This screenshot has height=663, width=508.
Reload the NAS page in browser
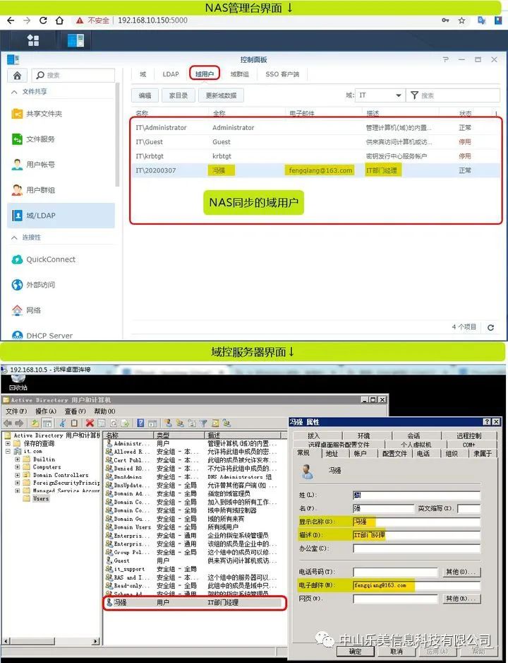[x=42, y=20]
